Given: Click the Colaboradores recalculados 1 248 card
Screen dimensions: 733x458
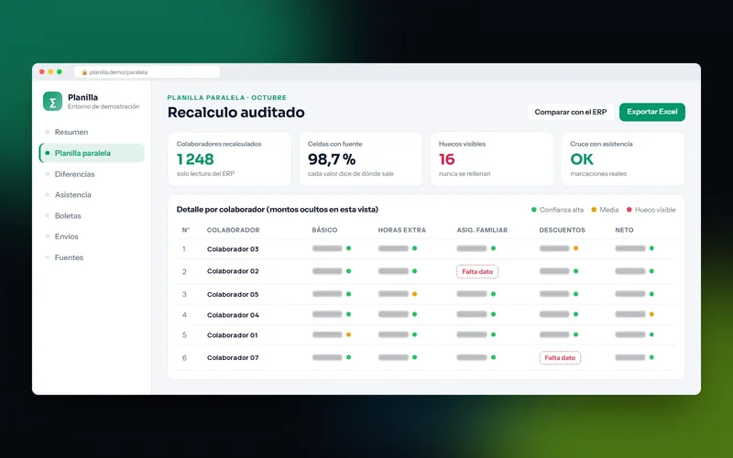Looking at the screenshot, I should [x=230, y=158].
